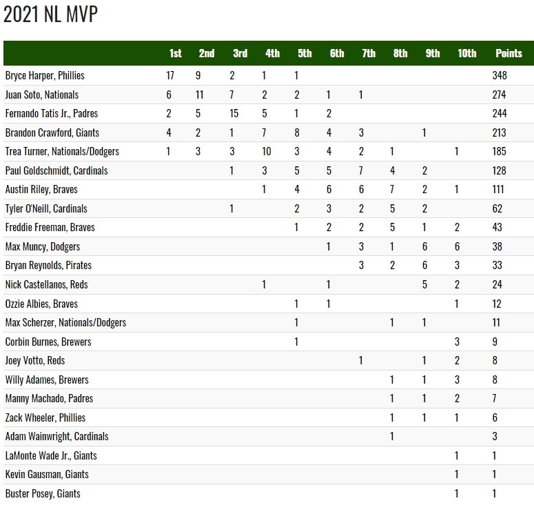This screenshot has width=534, height=512.
Task: Click Juan Soto's 274 points value
Action: 499,95
